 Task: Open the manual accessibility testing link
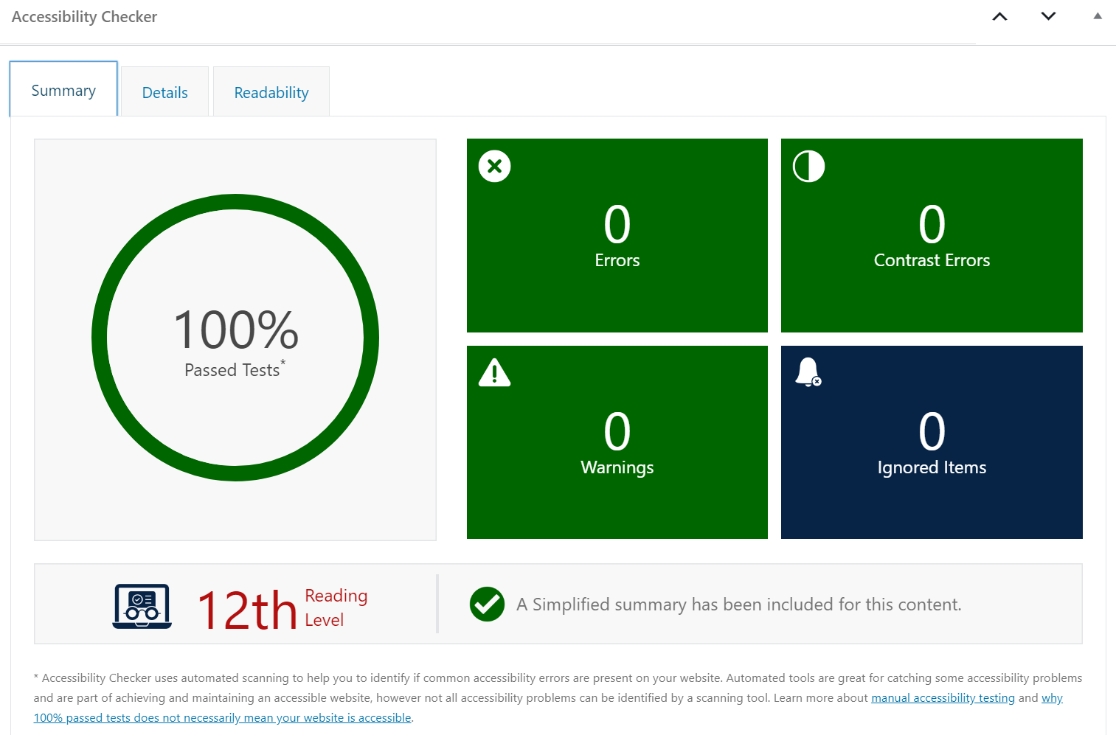943,697
